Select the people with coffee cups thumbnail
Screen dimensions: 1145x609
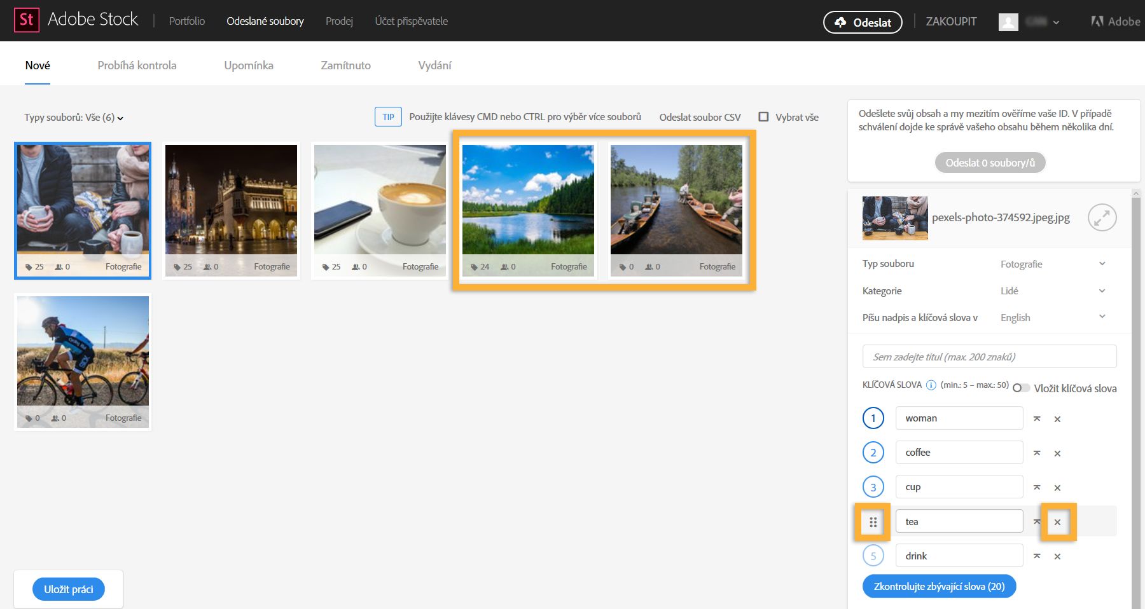(x=83, y=210)
